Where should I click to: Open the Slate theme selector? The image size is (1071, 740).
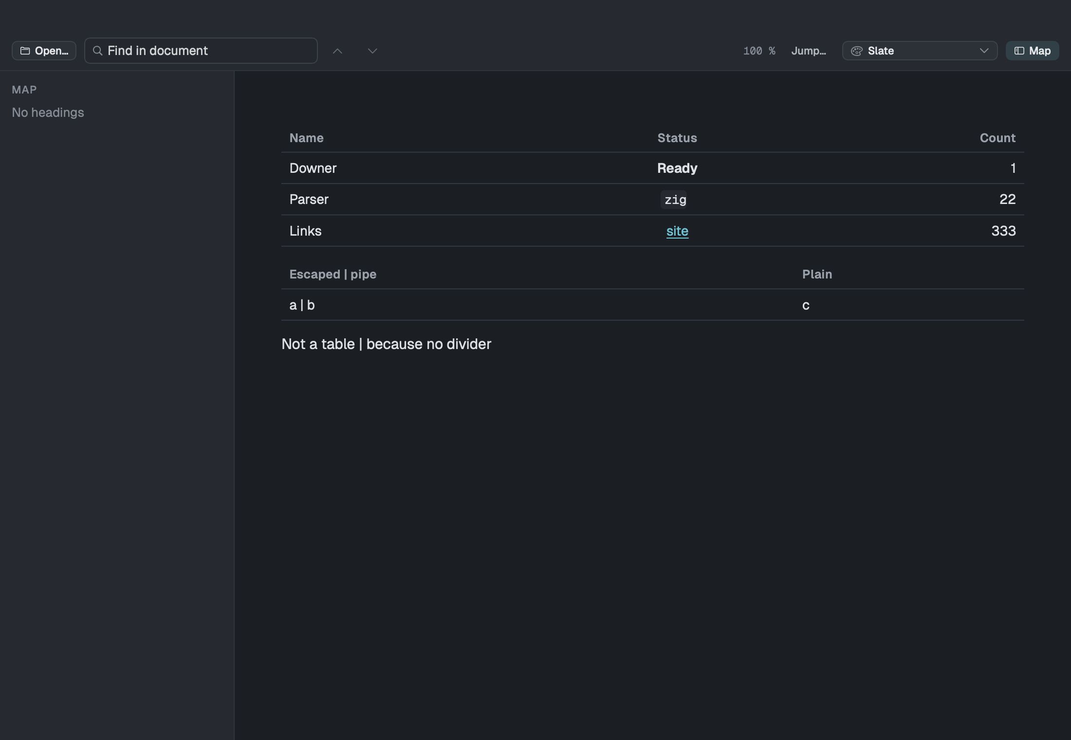[920, 51]
